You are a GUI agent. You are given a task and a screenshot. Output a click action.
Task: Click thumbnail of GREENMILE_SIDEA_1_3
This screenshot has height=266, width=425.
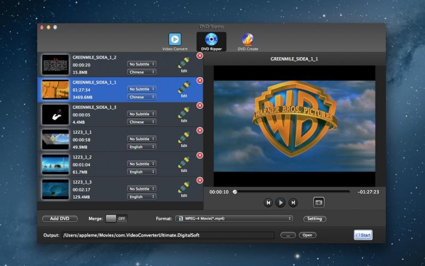tap(55, 115)
